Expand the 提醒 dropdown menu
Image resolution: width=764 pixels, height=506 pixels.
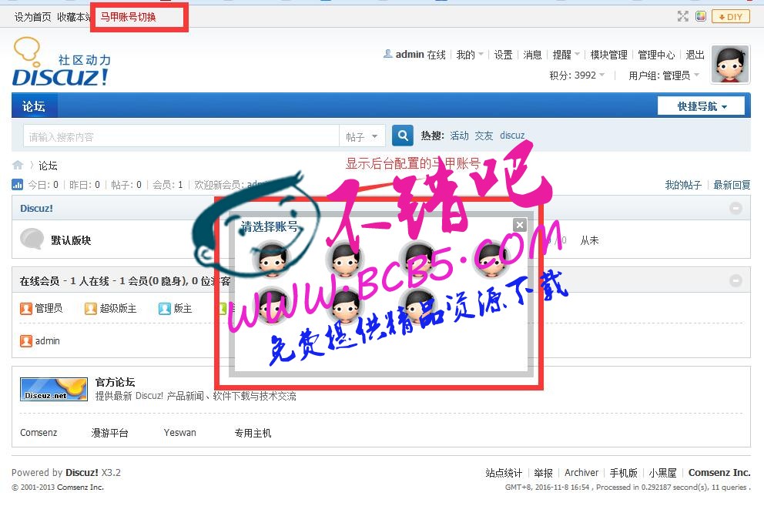pos(566,55)
